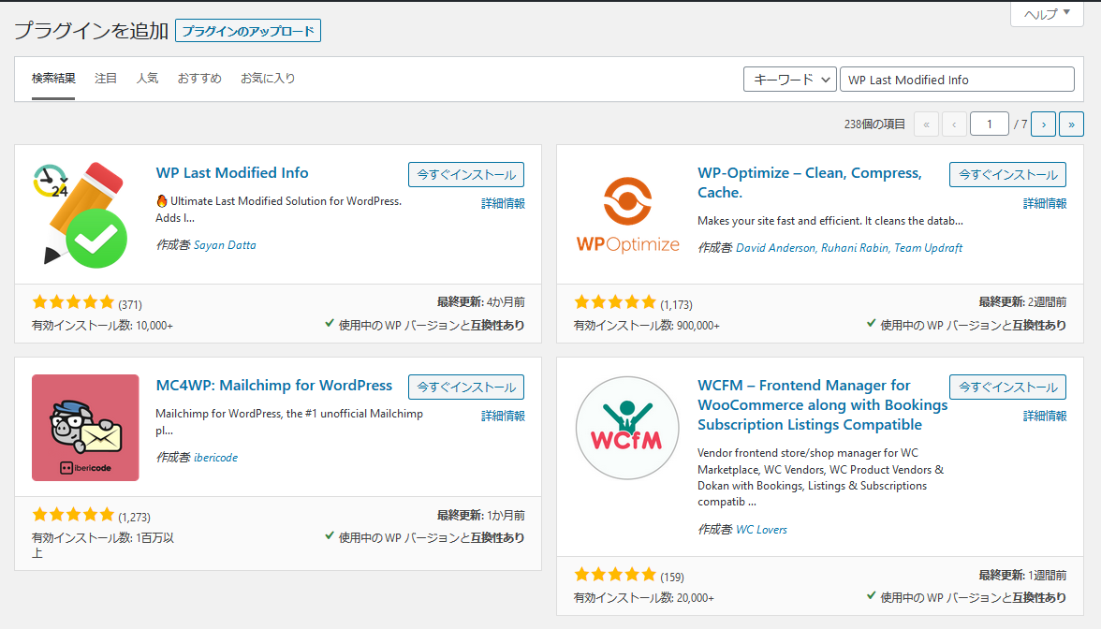Click the (159) review count
The width and height of the screenshot is (1101, 629).
click(x=672, y=577)
